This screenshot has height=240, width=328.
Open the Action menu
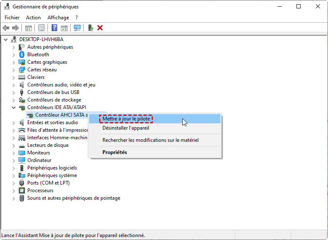coord(33,18)
